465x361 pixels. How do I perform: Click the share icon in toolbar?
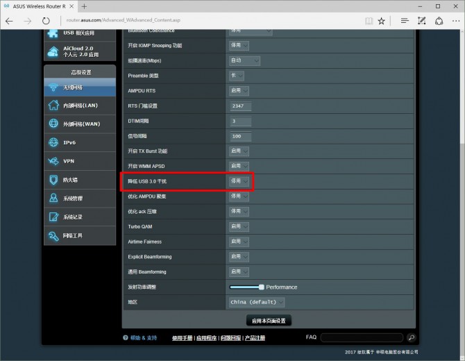point(439,21)
